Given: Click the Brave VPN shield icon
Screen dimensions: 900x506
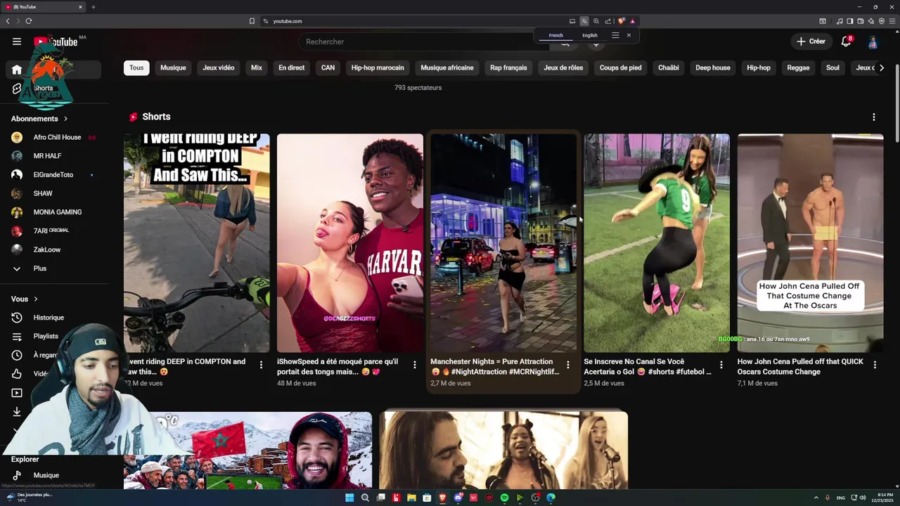Looking at the screenshot, I should [x=881, y=21].
